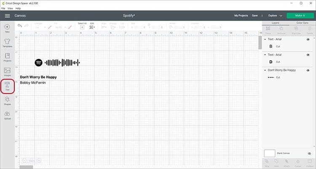Screen dimensions: 316x169
Task: Open the View menu
Action: pos(10,8)
